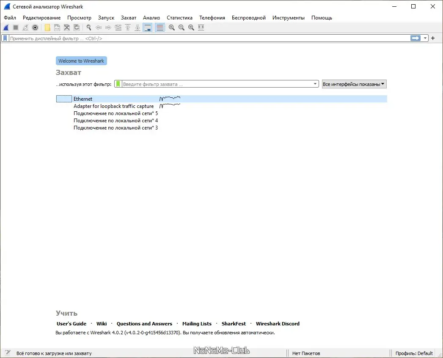This screenshot has width=443, height=358.
Task: Click the green capture filter bookmark icon
Action: click(x=118, y=84)
